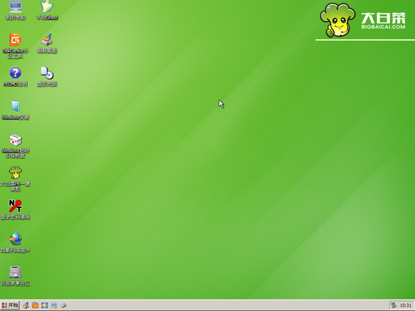Viewport: 415px width, 311px height.
Task: Click the screen capture icon in the taskbar quick launch
Action: (44, 305)
